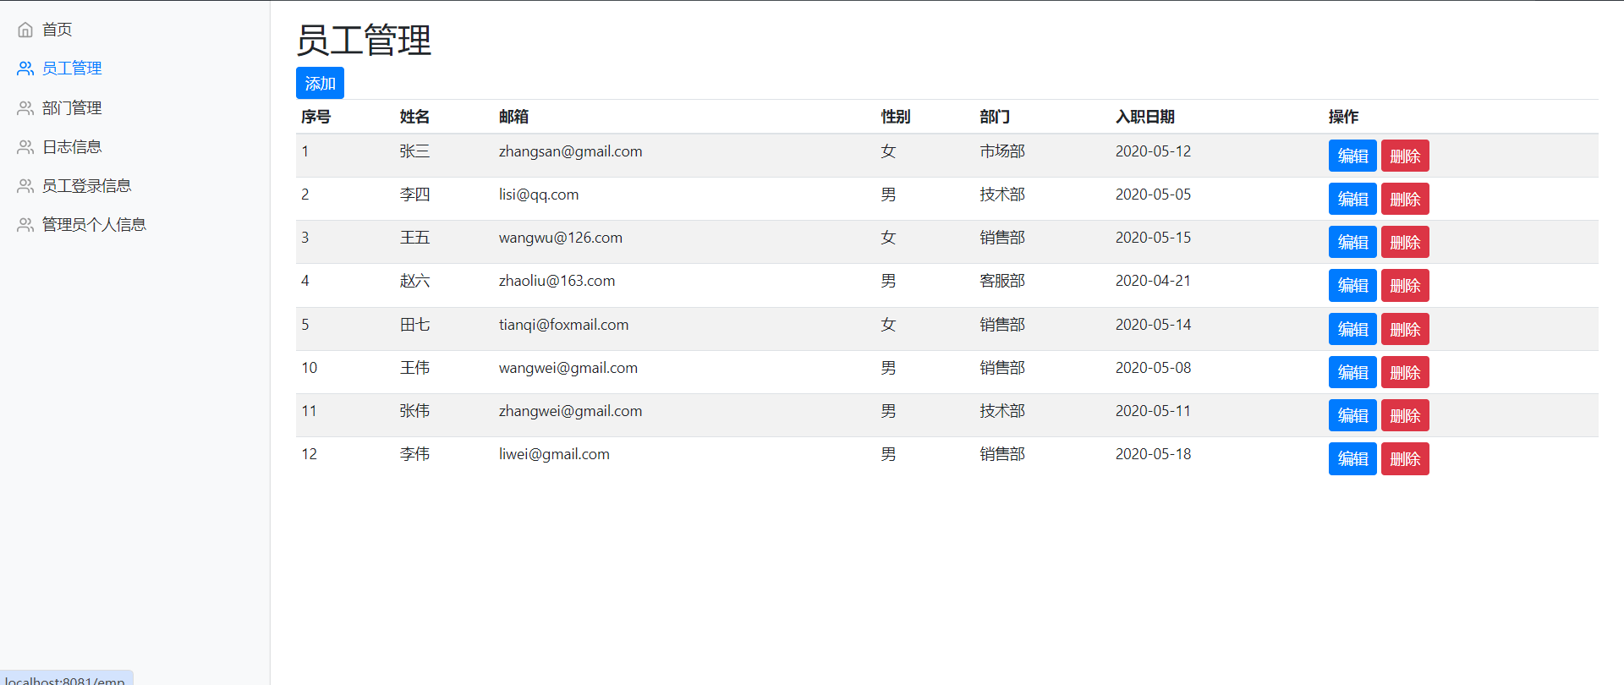Click the 序号 column header

[315, 117]
